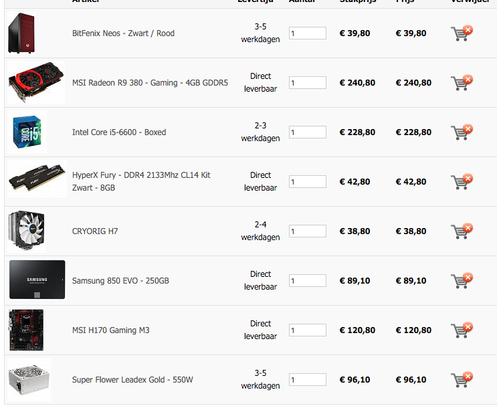Open the MSI H170 Gaming M3 link
The width and height of the screenshot is (497, 410).
(x=110, y=330)
